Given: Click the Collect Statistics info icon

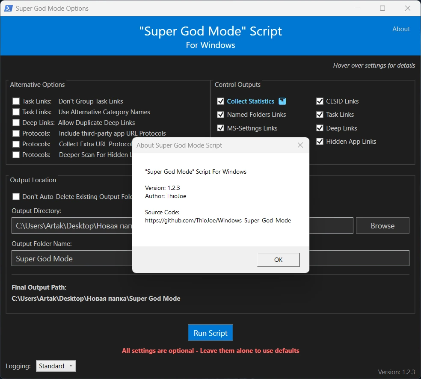Looking at the screenshot, I should point(282,101).
